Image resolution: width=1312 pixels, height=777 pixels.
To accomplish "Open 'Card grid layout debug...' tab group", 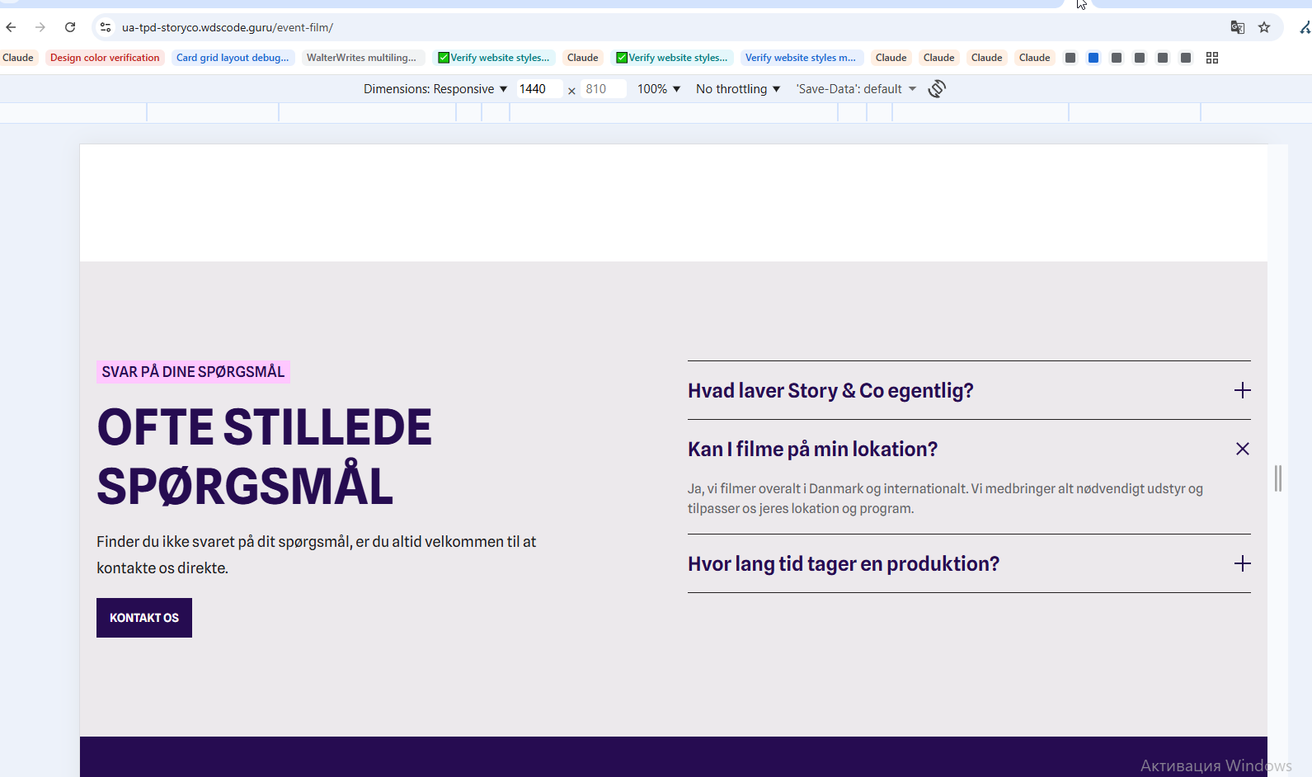I will [x=233, y=58].
